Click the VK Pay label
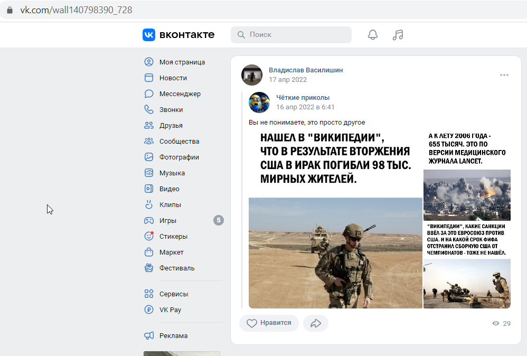Image resolution: width=527 pixels, height=356 pixels. [x=170, y=310]
